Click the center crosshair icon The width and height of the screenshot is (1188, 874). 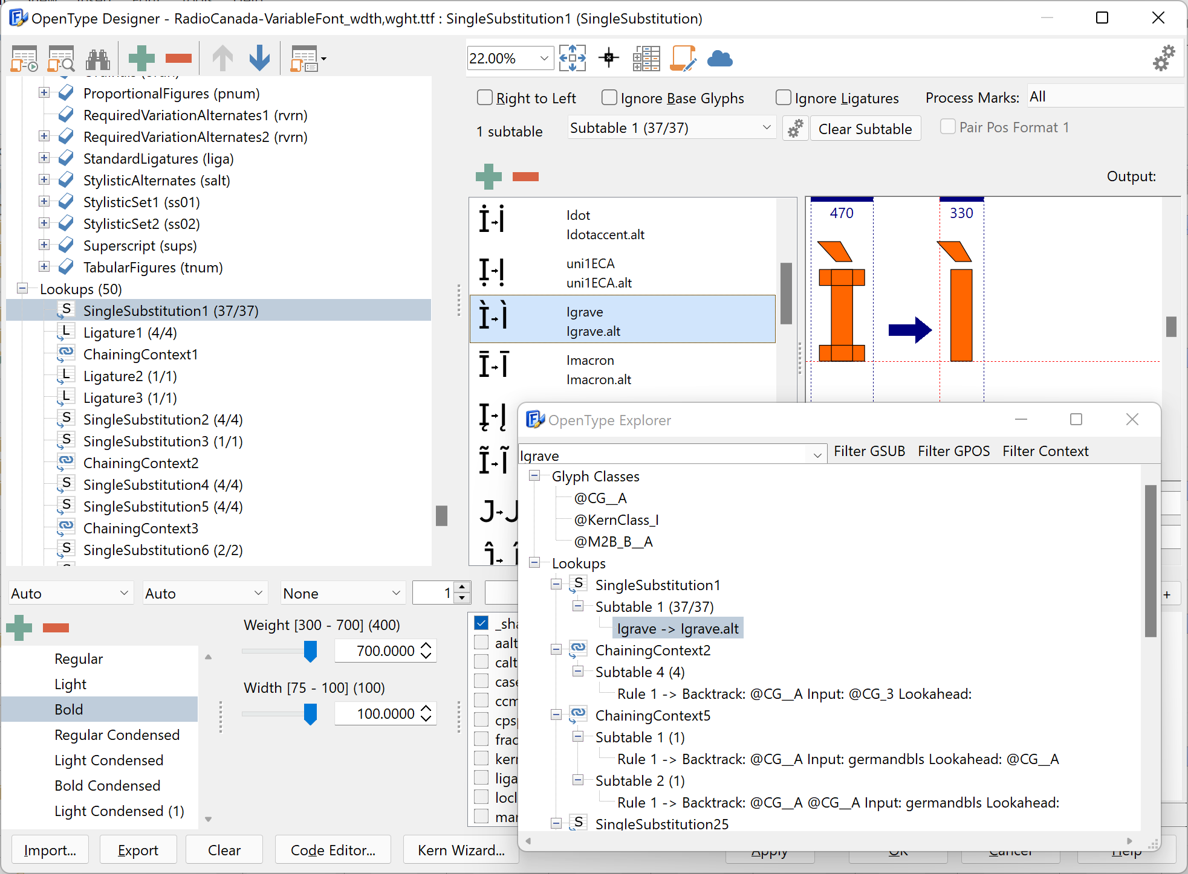click(609, 58)
